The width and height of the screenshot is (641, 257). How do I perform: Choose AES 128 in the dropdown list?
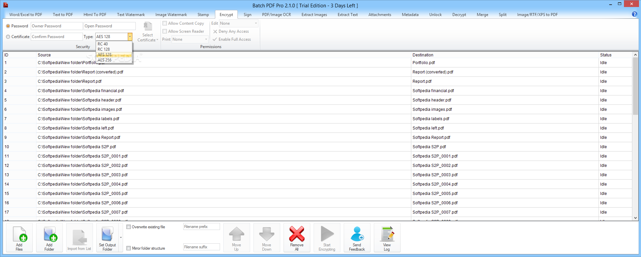click(x=114, y=55)
